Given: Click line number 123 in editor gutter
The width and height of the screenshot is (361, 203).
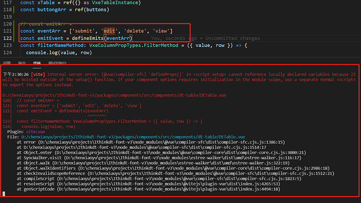Looking at the screenshot, I should 8,45.
